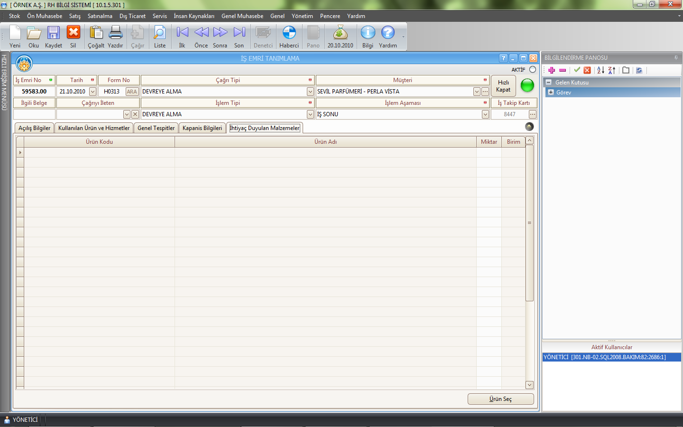Click the Ürün Seç button
The height and width of the screenshot is (427, 683).
pyautogui.click(x=500, y=399)
